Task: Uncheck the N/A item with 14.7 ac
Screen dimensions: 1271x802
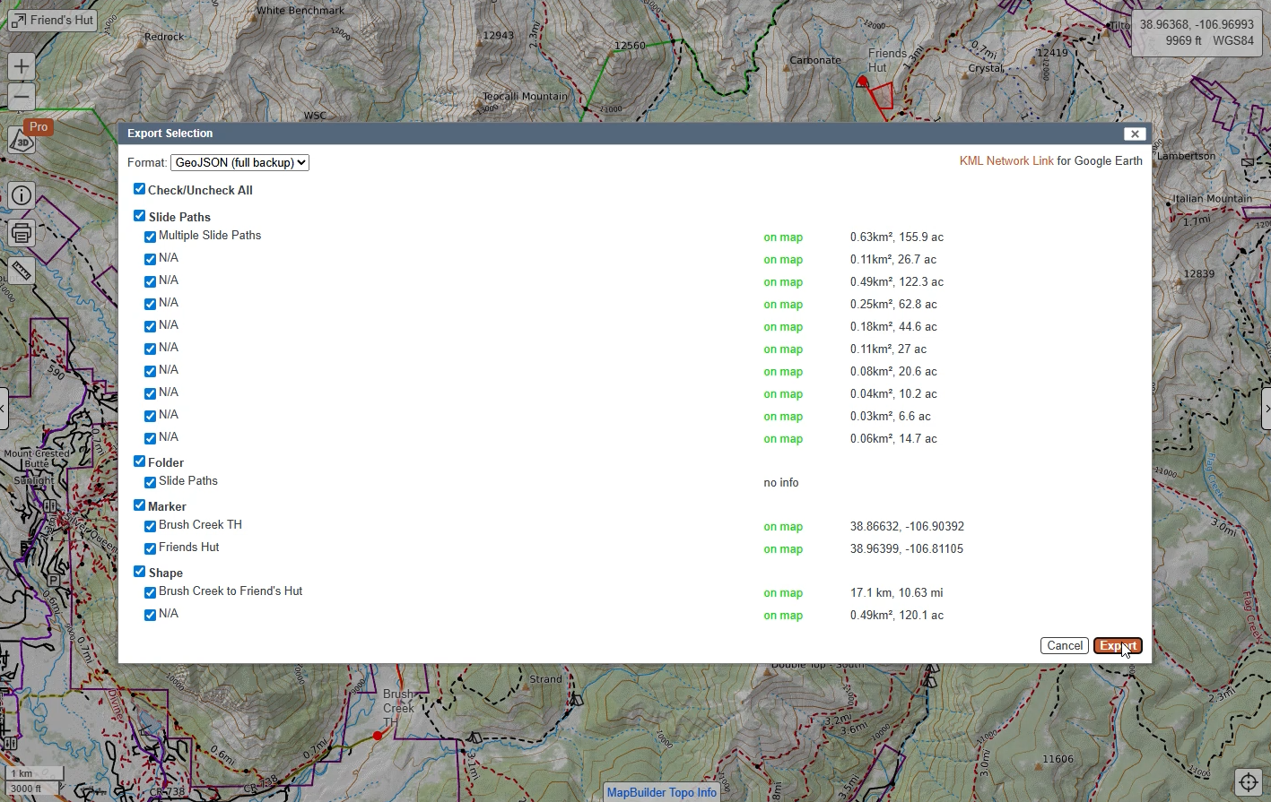Action: pos(150,439)
